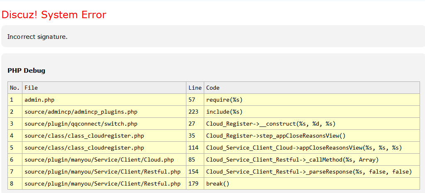Click the source/admincp/admincp_plugins.php file entry
425x193 pixels.
tap(81, 112)
